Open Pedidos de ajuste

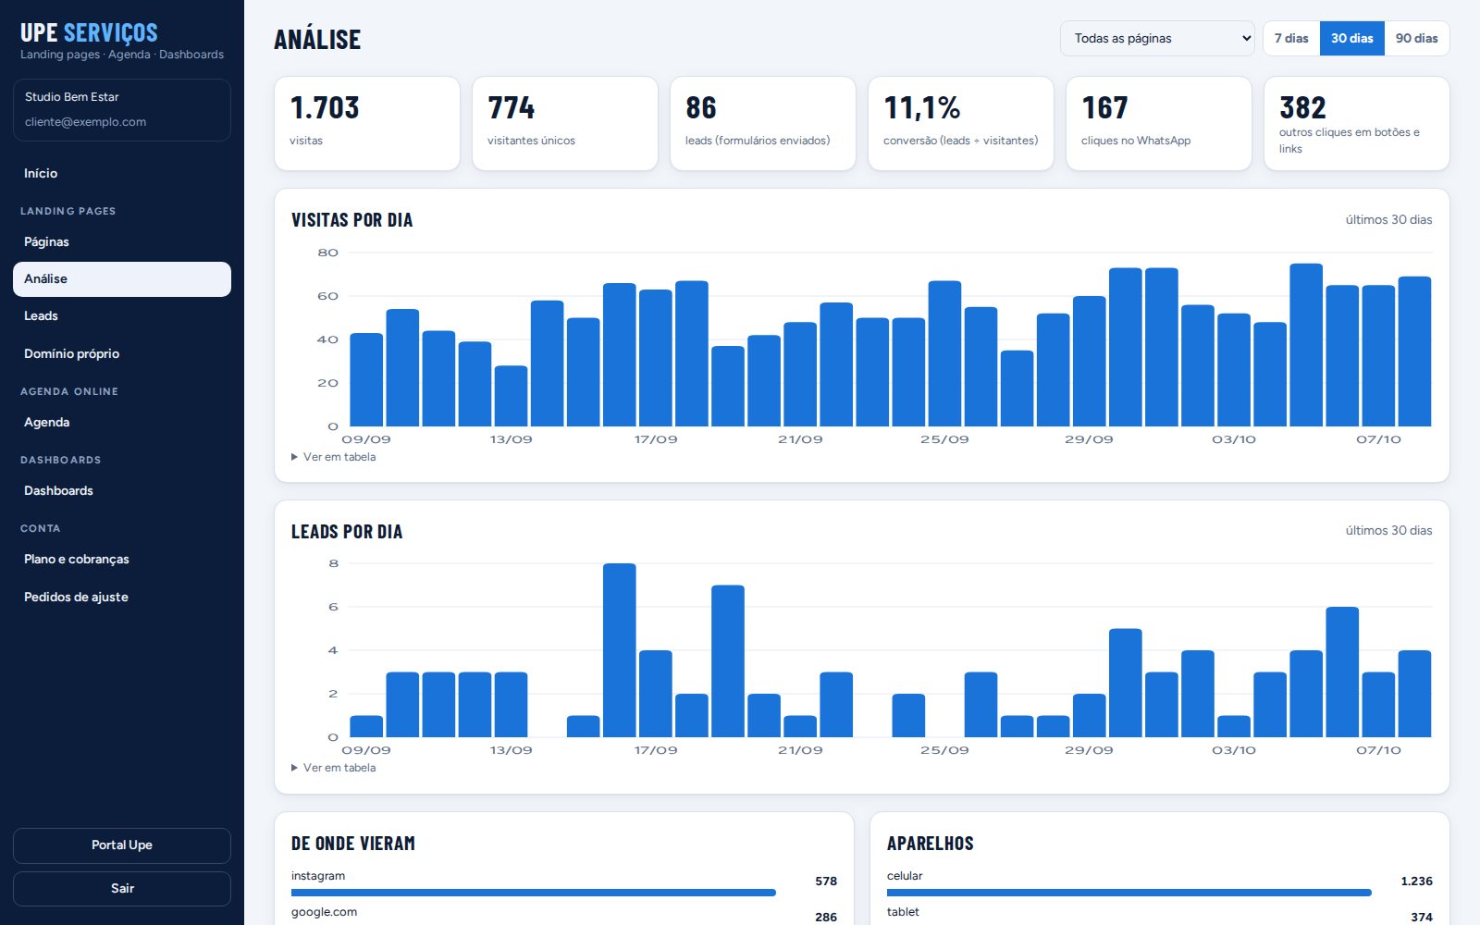(x=122, y=597)
